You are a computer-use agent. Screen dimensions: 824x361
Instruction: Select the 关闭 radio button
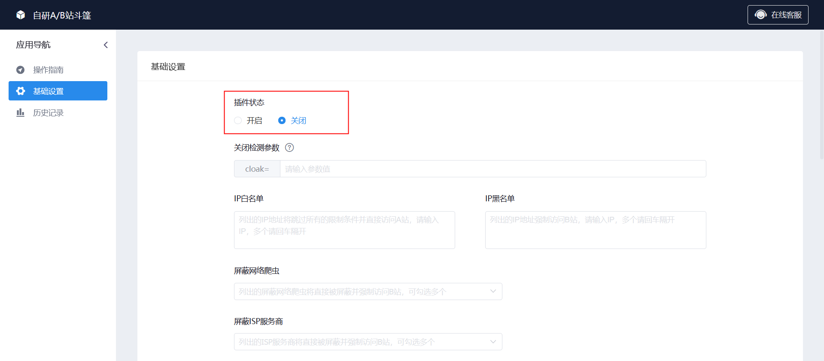click(282, 121)
